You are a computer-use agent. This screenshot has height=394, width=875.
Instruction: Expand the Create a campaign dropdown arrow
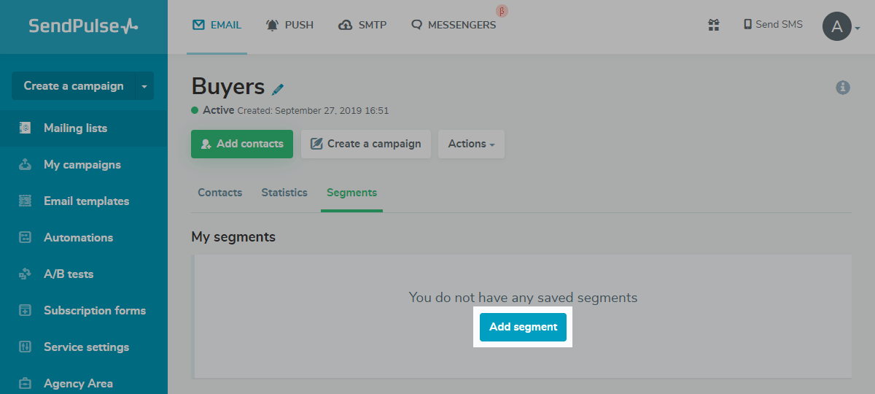[144, 86]
